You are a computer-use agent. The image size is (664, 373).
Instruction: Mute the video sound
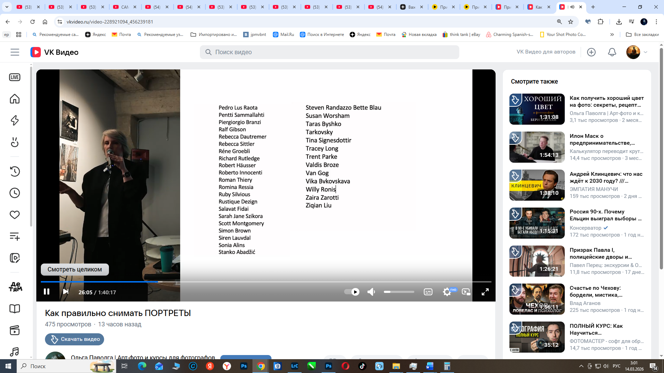tap(371, 292)
